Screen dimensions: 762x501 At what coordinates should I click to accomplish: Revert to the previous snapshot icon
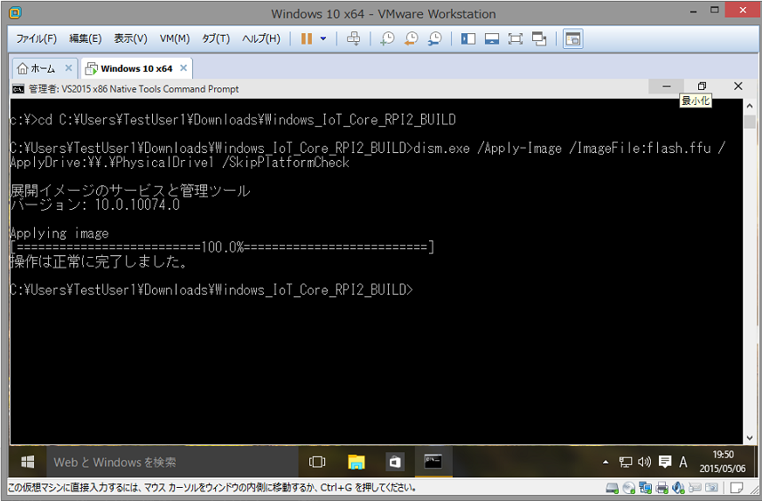click(411, 38)
